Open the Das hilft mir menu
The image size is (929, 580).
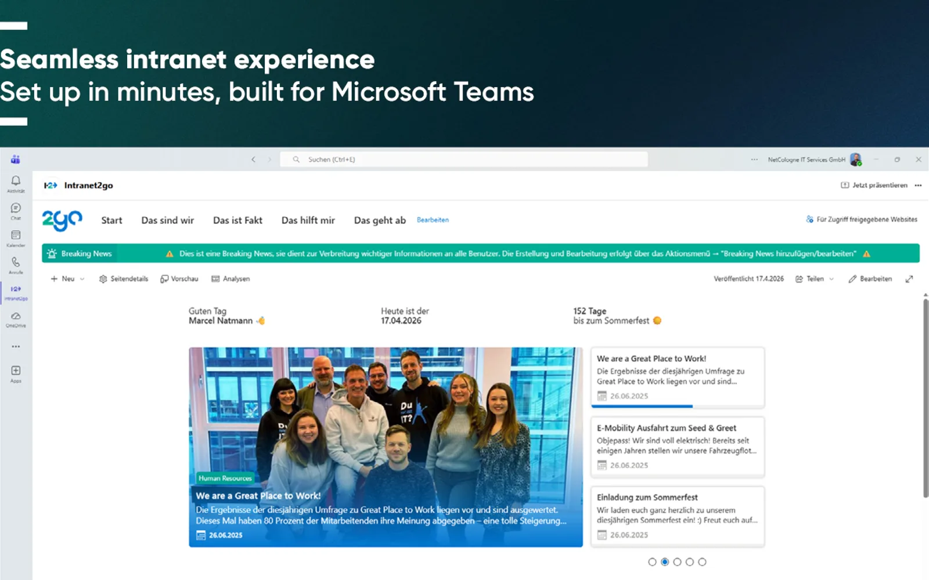pos(308,220)
